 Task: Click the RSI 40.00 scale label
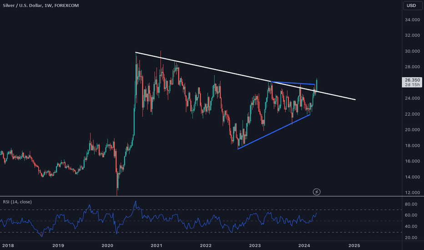click(x=411, y=226)
